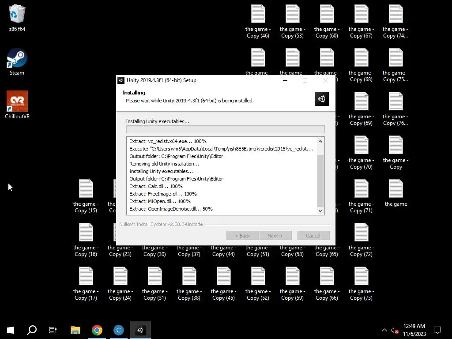Select 'the game - Copy (73)' file
The image size is (452, 339).
pyautogui.click(x=361, y=284)
